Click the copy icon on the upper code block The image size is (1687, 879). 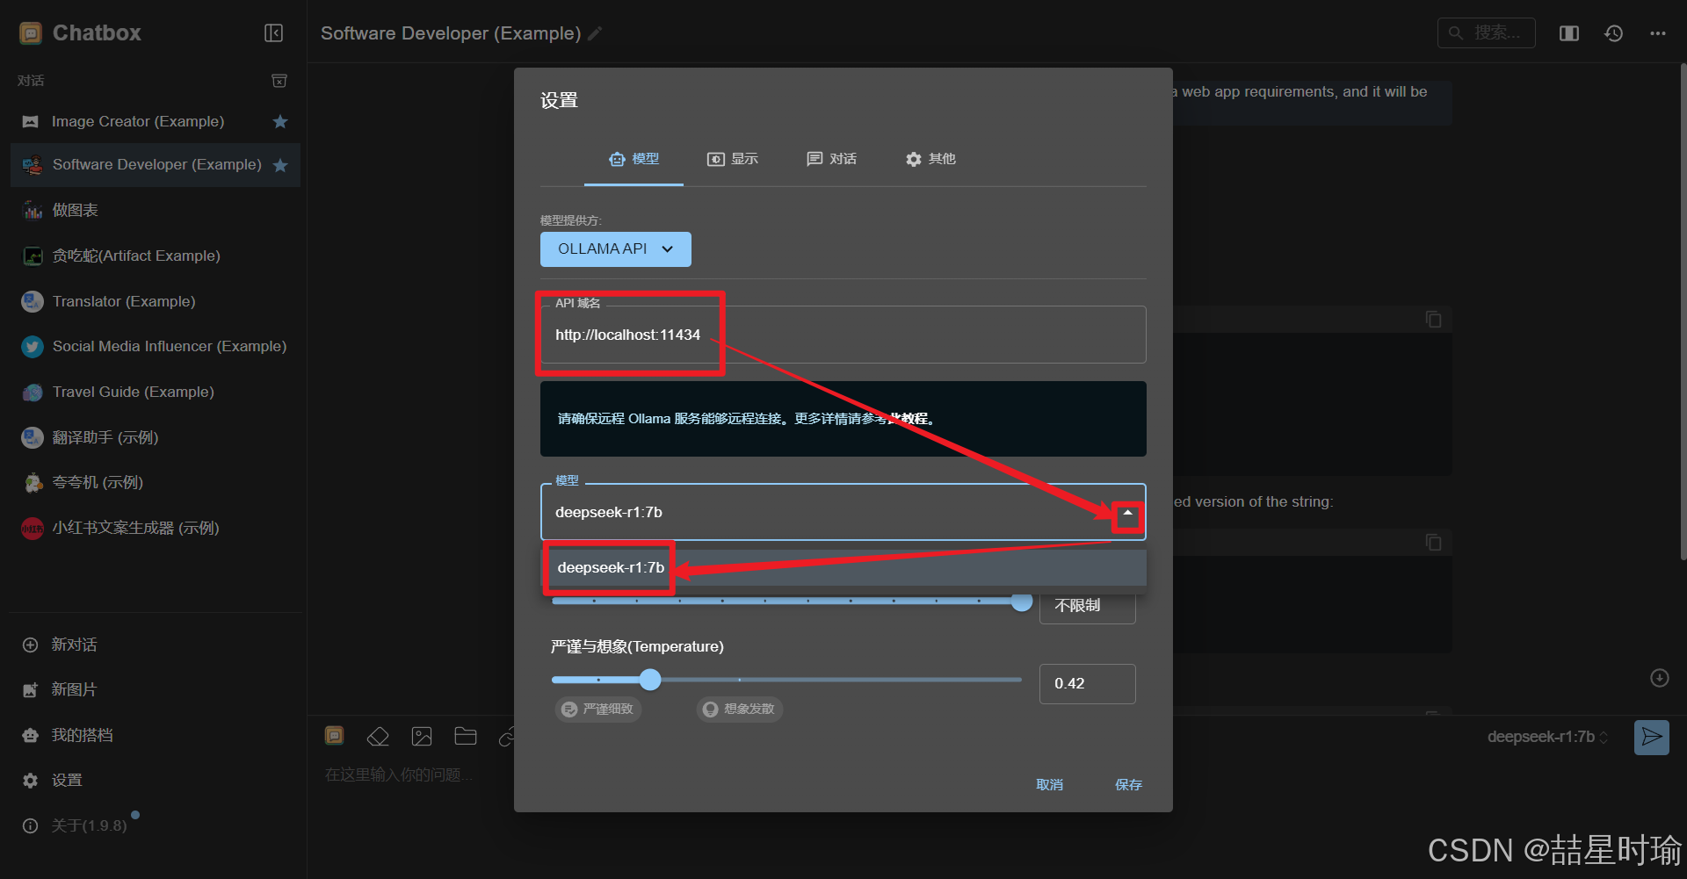pos(1433,320)
